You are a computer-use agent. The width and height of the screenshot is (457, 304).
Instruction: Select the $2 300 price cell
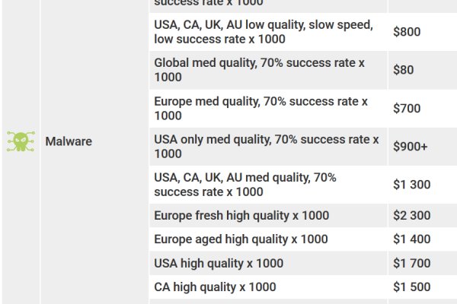point(412,216)
